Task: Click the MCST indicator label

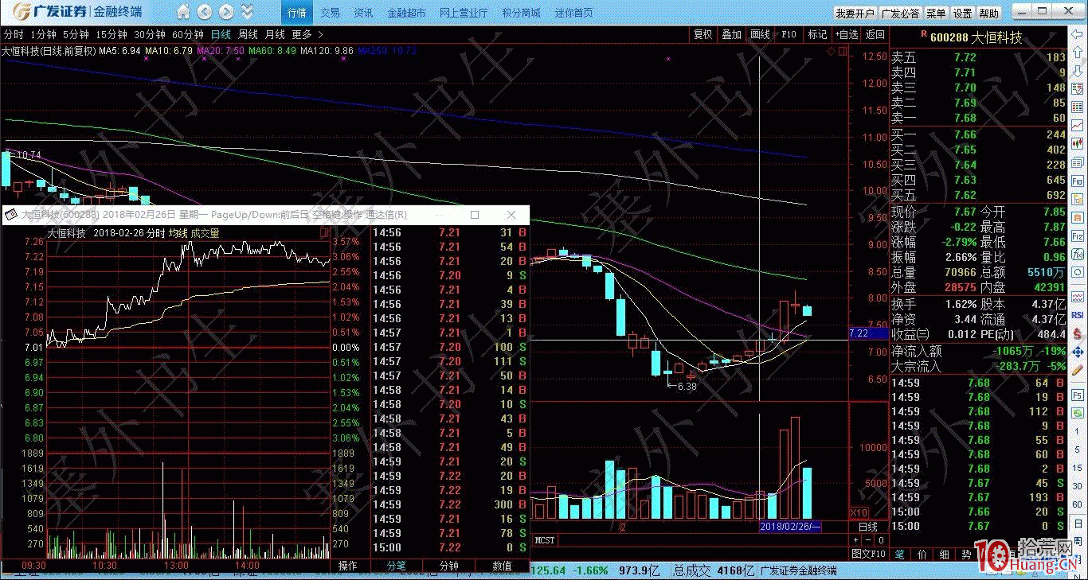Action: click(545, 540)
